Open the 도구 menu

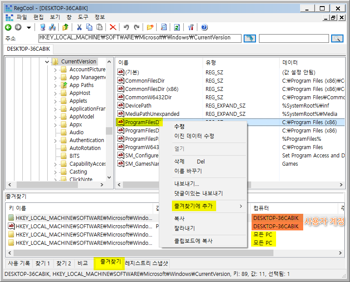tap(83, 17)
